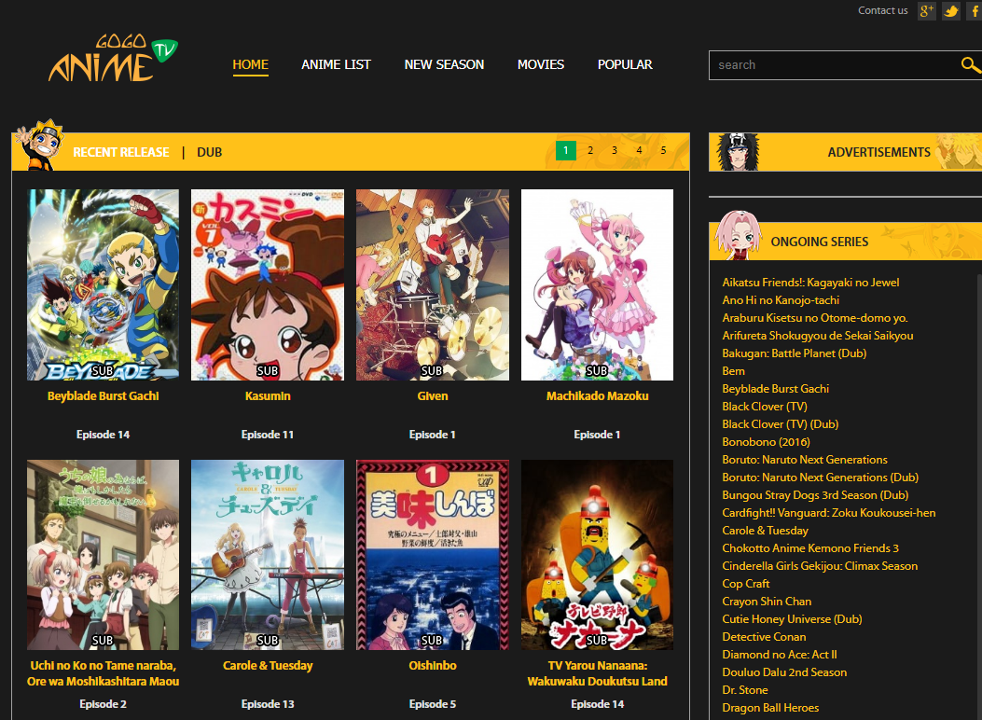Click the Sakura chibi icon by Ongoing Series
Screen dimensions: 982x720
click(x=738, y=235)
